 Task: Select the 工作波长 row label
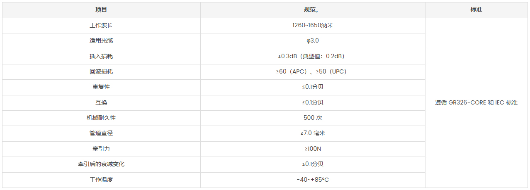(x=101, y=25)
